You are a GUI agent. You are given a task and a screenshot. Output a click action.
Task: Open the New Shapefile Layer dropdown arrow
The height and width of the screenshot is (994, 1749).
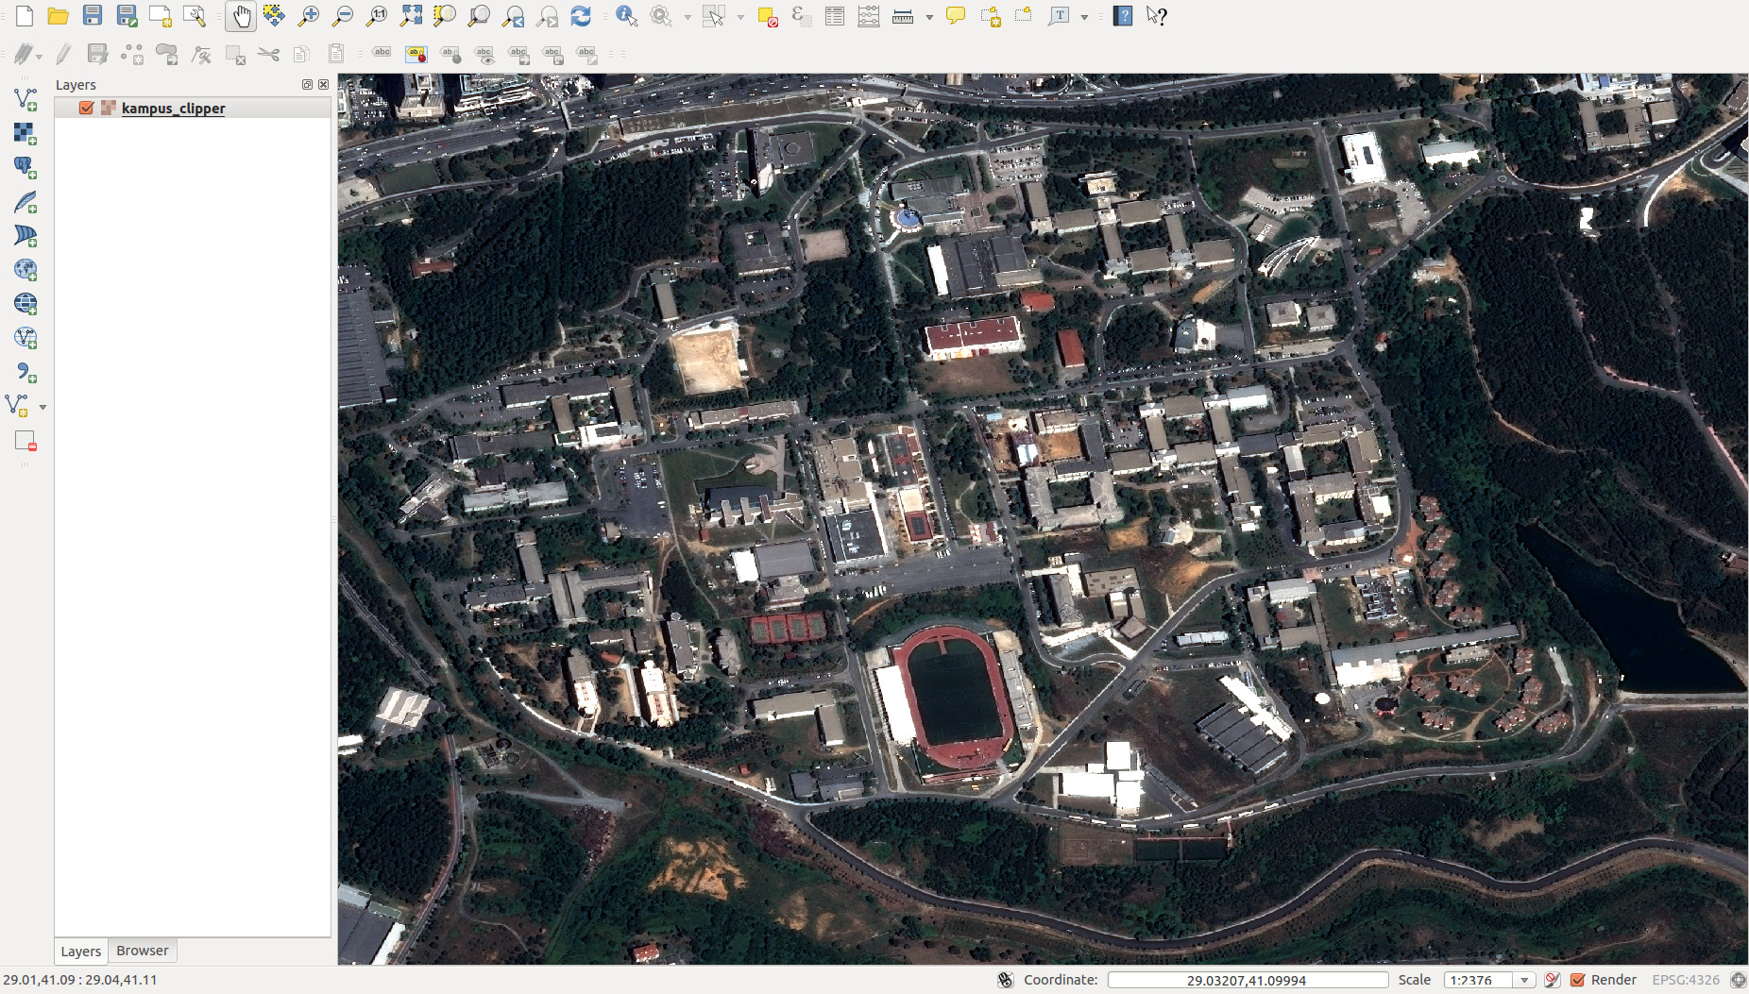tap(42, 407)
